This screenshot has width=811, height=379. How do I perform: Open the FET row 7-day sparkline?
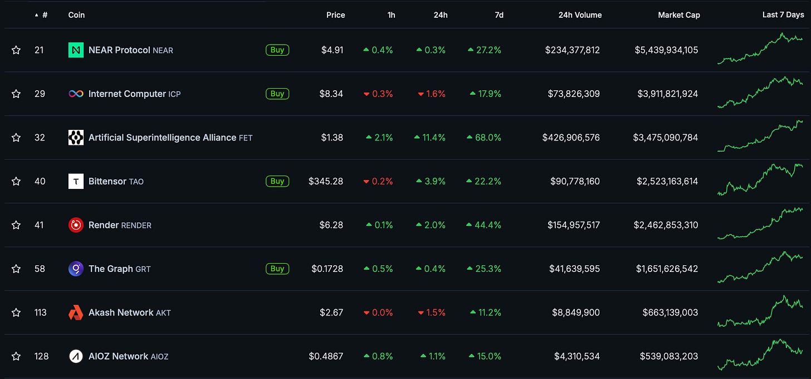[760, 136]
